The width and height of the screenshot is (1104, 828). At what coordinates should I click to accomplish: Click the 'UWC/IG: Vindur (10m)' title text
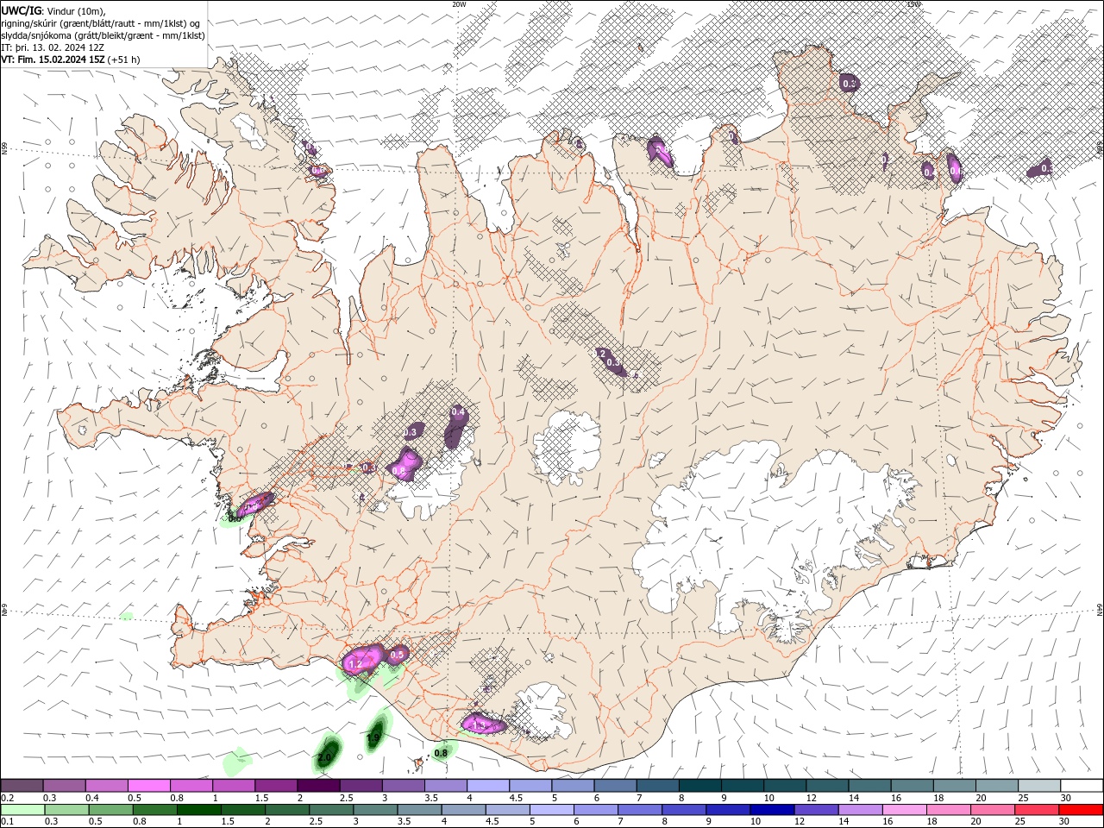(53, 10)
